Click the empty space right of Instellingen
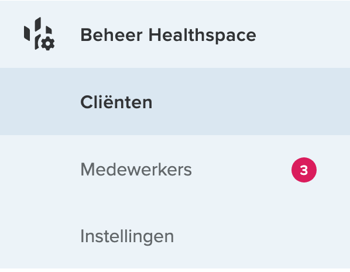This screenshot has width=350, height=272. 261,236
